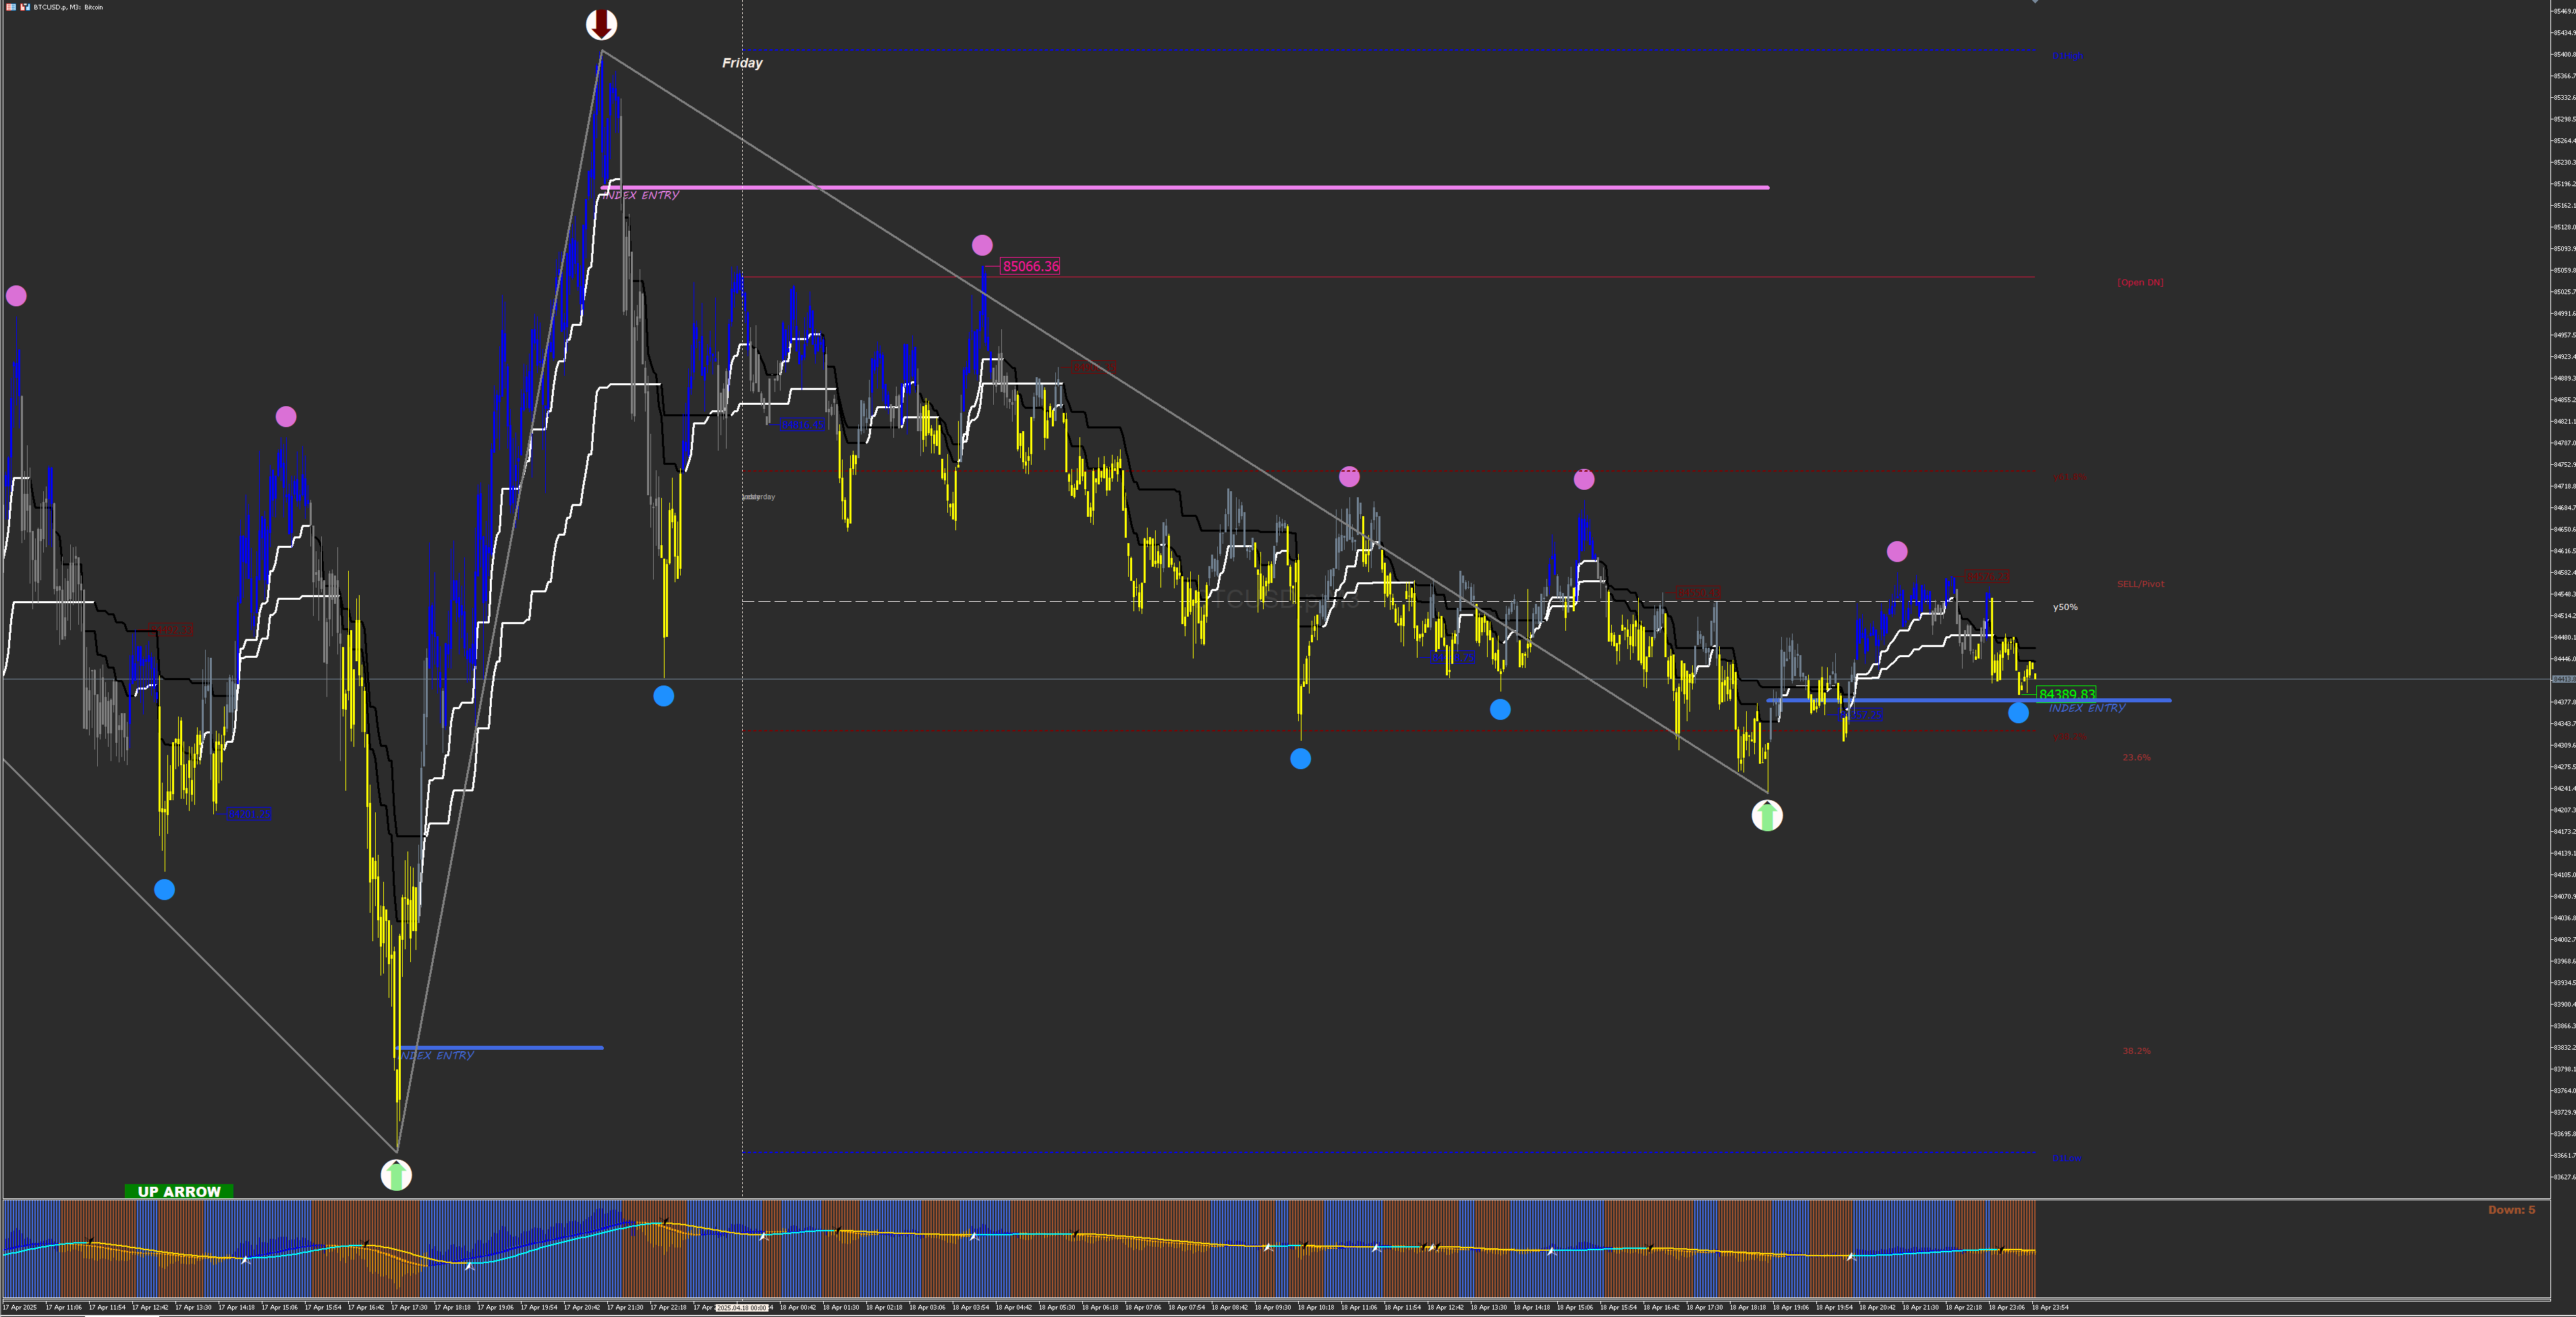Click the bottom-left green up arrow signal
2576x1317 pixels.
pos(396,1174)
